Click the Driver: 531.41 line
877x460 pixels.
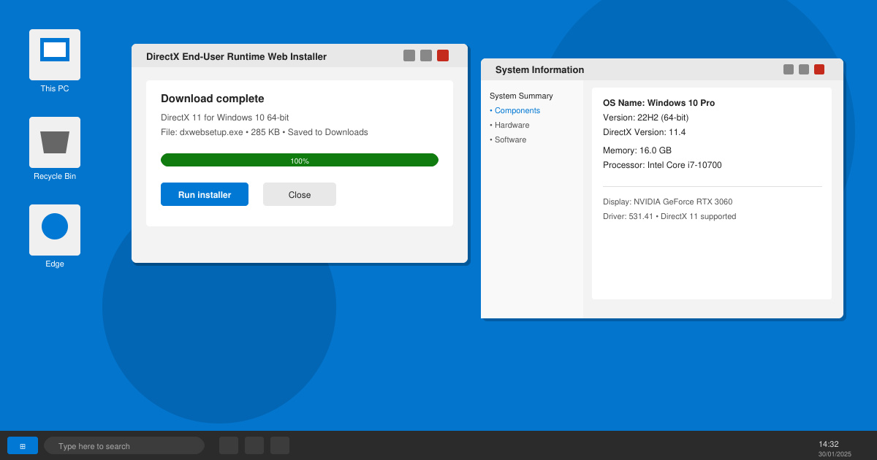click(669, 216)
